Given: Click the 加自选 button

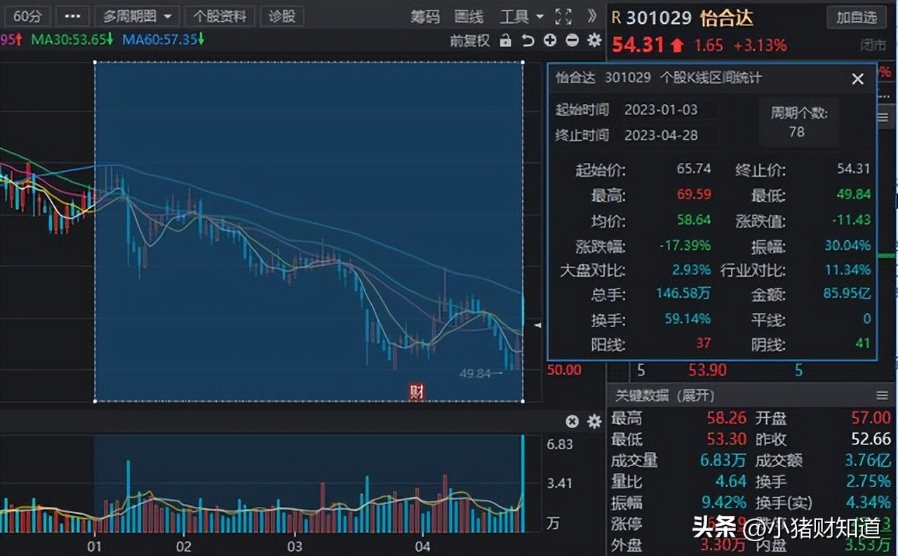Looking at the screenshot, I should tap(856, 18).
